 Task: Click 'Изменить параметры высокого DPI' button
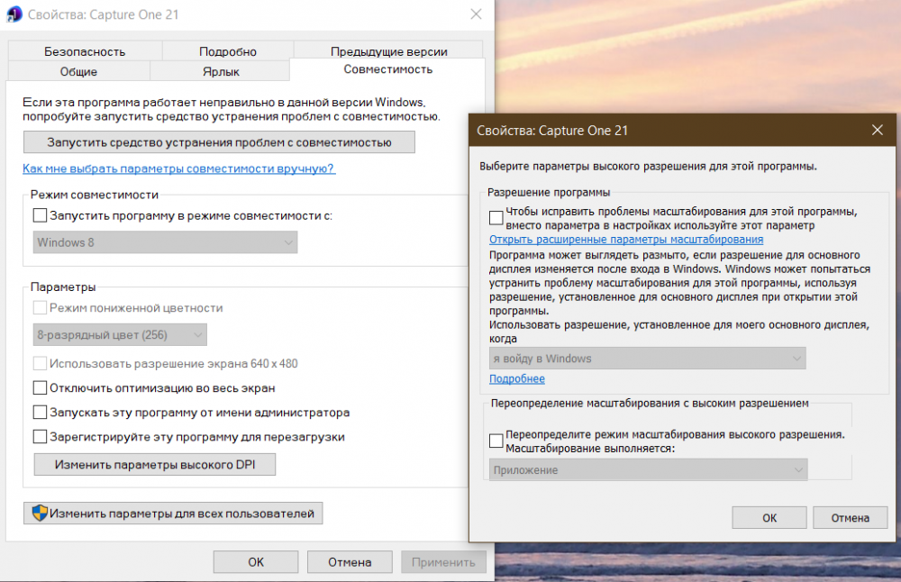tap(155, 464)
